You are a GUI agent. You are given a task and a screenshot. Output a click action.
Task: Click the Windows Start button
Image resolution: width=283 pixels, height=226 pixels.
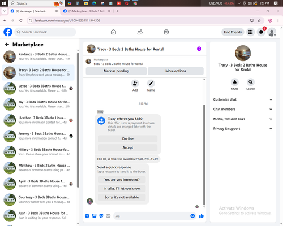(x=4, y=3)
